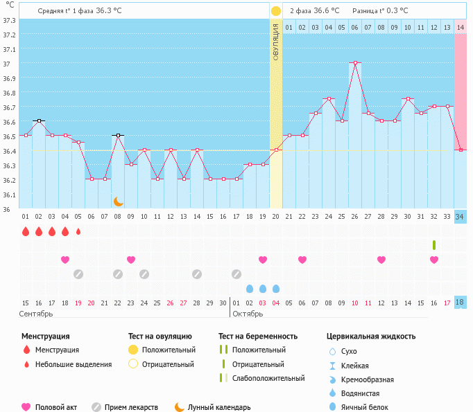This screenshot has width=473, height=412.
Task: Select the green pregnancy test marker on day 32
Action: 434,245
